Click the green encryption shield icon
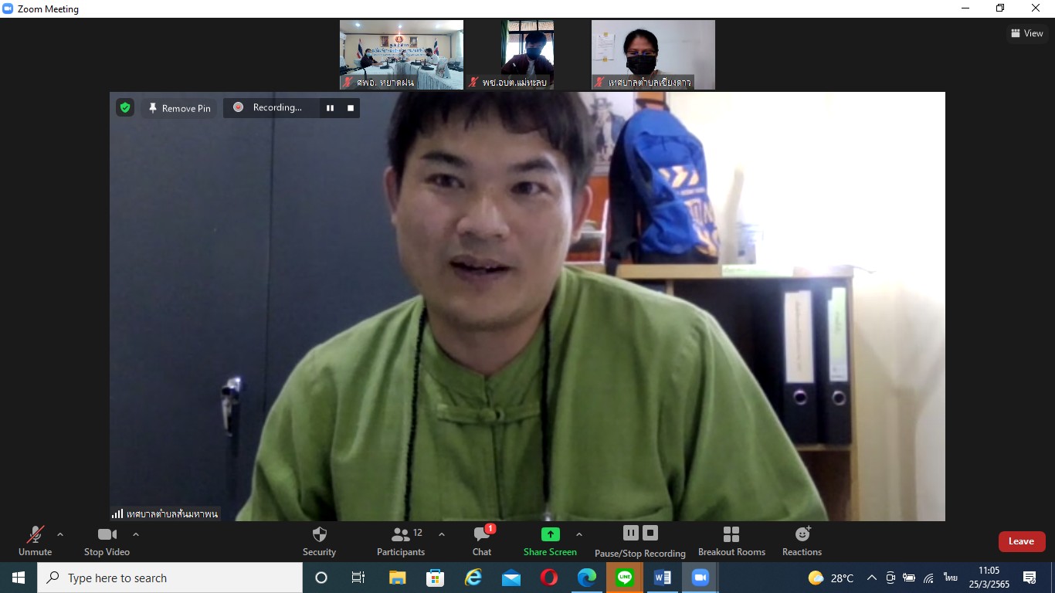Screen dimensions: 1055x593 pyautogui.click(x=125, y=108)
